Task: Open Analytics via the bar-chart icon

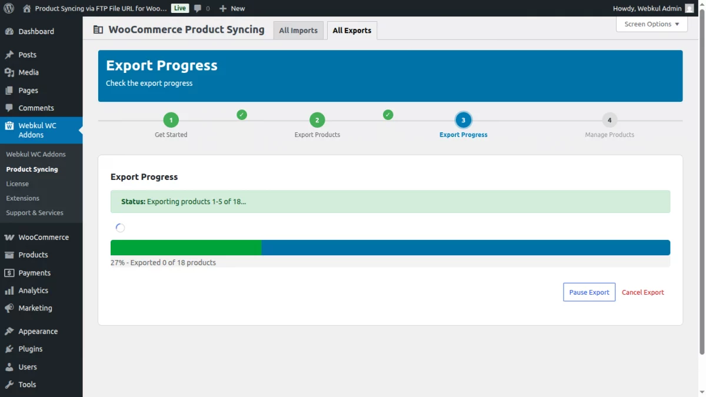Action: (x=8, y=290)
